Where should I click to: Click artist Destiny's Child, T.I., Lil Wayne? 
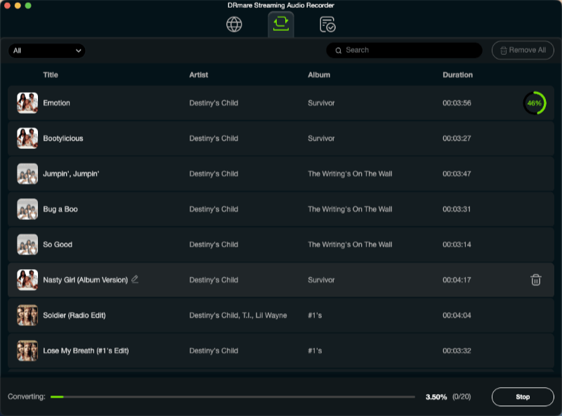(x=238, y=316)
